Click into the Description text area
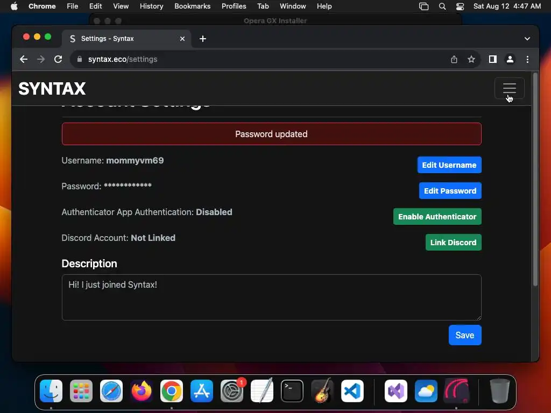551x413 pixels. pyautogui.click(x=271, y=297)
